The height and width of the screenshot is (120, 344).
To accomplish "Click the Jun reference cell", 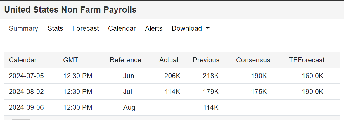I will tap(129, 76).
